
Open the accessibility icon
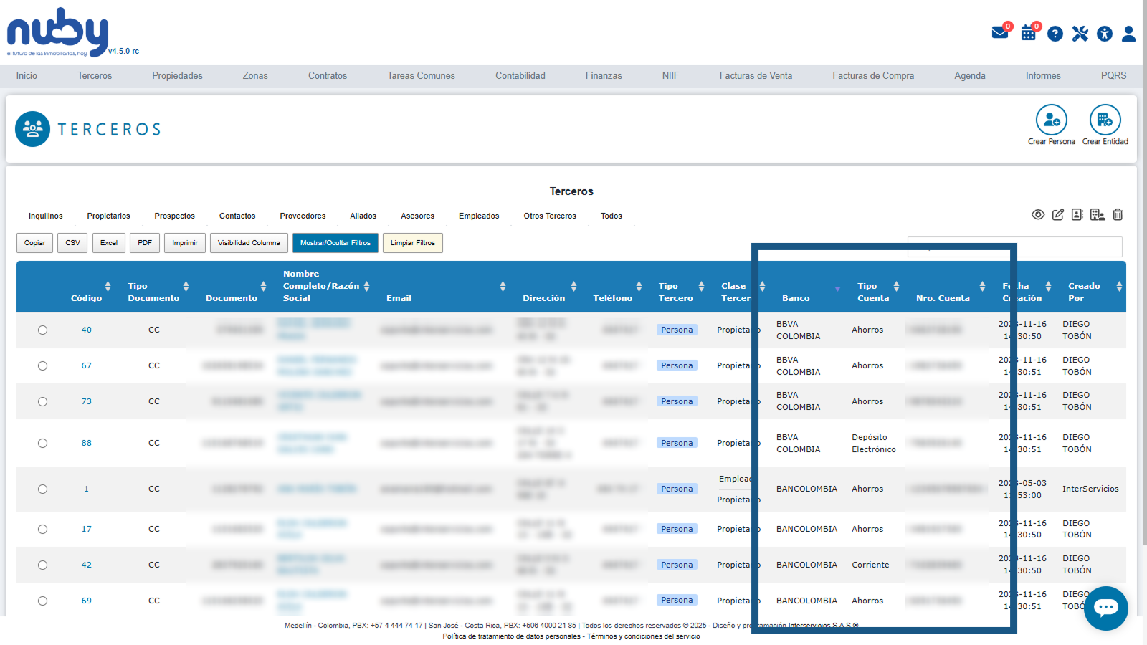tap(1105, 34)
